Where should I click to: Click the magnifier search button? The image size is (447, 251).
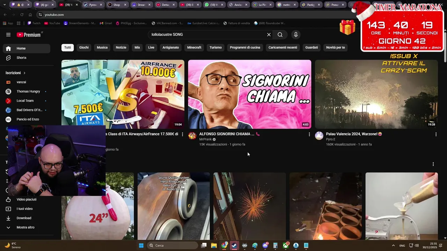(x=280, y=35)
